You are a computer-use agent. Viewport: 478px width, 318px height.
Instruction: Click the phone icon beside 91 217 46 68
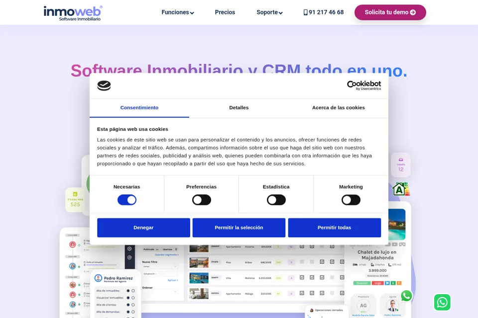click(305, 12)
